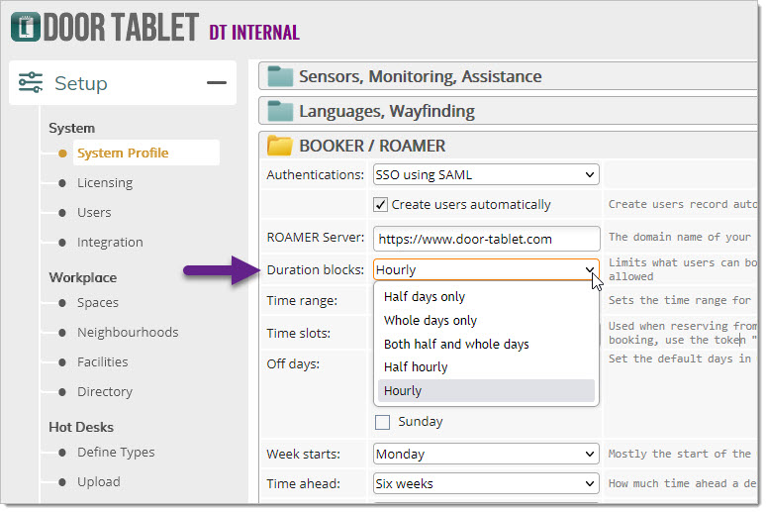Open the Authentications dropdown
Image resolution: width=766 pixels, height=512 pixels.
click(x=486, y=175)
